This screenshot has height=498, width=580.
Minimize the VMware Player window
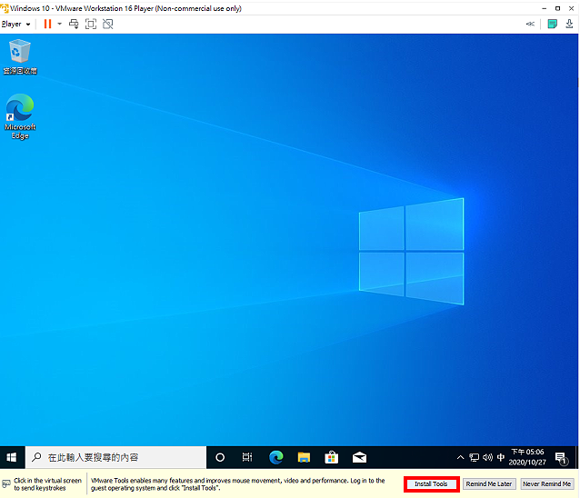click(x=545, y=8)
